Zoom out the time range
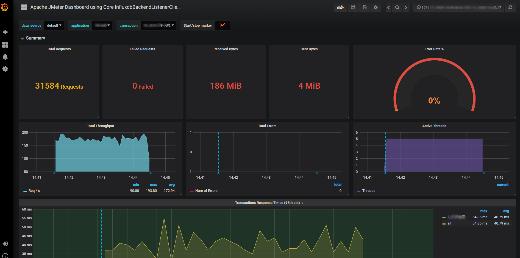520x258 pixels. pyautogui.click(x=397, y=7)
